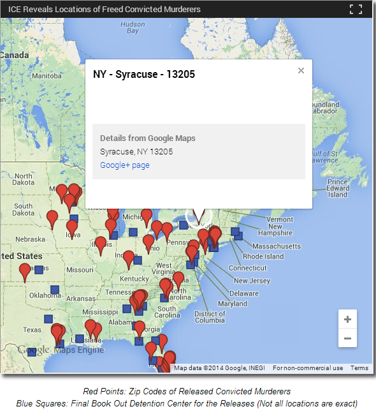This screenshot has width=376, height=409.
Task: Select the blue square over Oklahoma
Action: 55,290
